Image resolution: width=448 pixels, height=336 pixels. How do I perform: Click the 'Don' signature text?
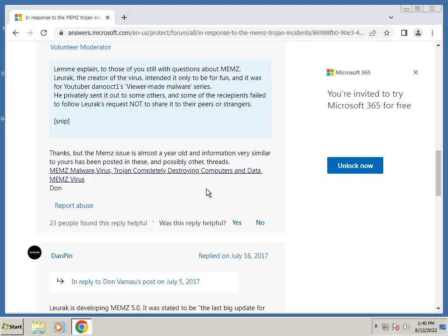click(x=56, y=188)
